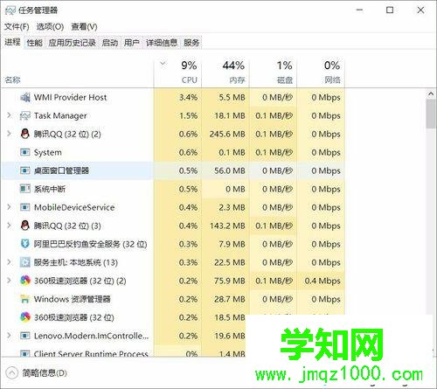
Task: Click the MobileDeviceService process icon
Action: pyautogui.click(x=25, y=207)
